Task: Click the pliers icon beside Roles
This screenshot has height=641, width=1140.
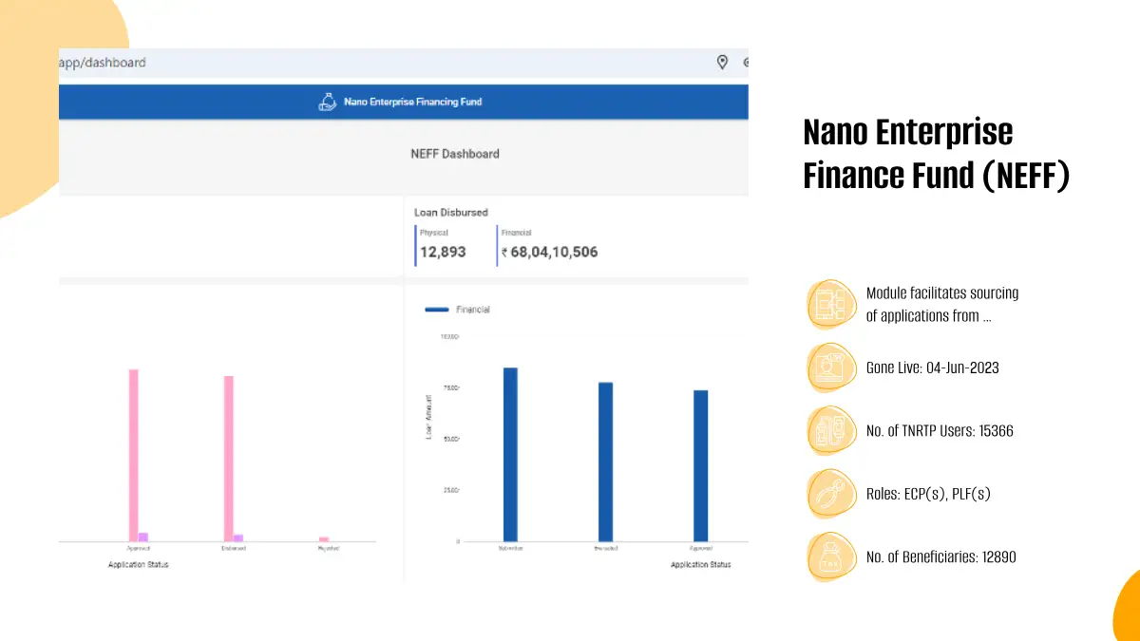Action: click(x=832, y=494)
